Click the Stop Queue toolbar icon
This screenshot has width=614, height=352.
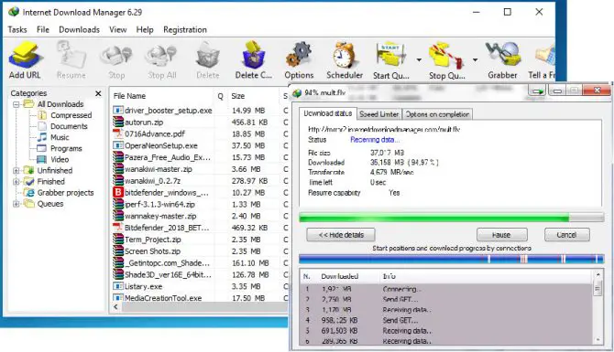(x=447, y=60)
